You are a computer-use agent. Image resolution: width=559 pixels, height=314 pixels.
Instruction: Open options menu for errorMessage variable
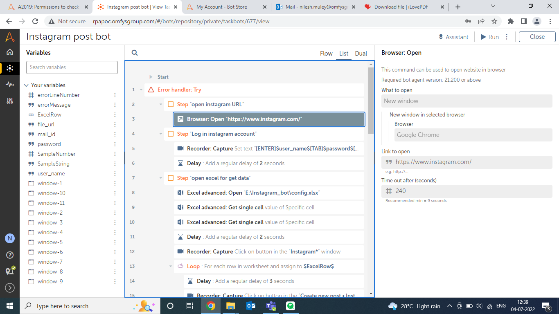(x=115, y=105)
